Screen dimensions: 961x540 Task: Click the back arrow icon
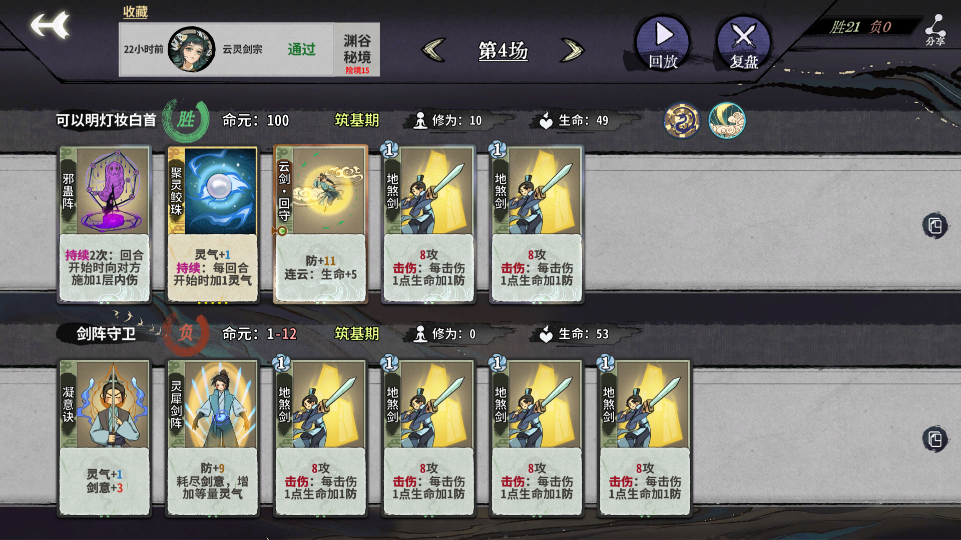pyautogui.click(x=50, y=25)
